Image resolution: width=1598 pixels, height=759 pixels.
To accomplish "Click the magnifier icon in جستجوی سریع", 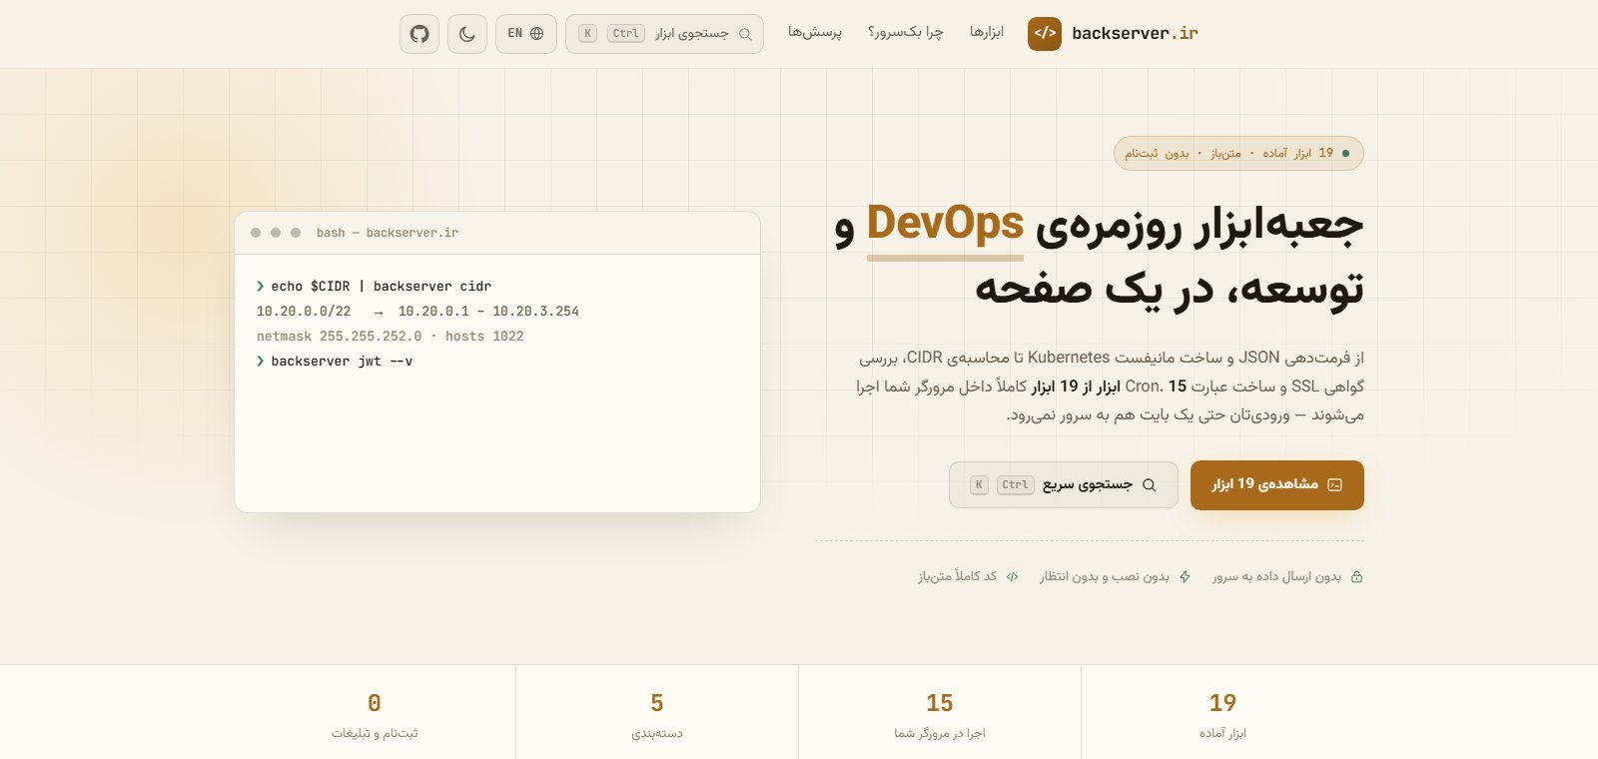I will pos(1150,485).
